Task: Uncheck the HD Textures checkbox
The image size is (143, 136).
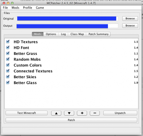Action: [8, 42]
